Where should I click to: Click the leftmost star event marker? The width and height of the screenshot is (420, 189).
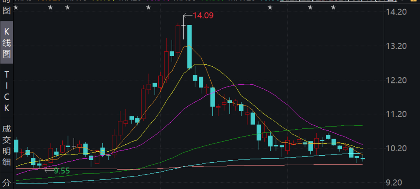pyautogui.click(x=16, y=8)
